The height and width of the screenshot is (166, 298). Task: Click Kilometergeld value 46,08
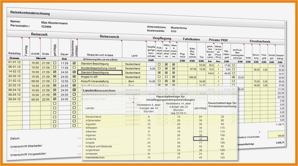(227, 73)
